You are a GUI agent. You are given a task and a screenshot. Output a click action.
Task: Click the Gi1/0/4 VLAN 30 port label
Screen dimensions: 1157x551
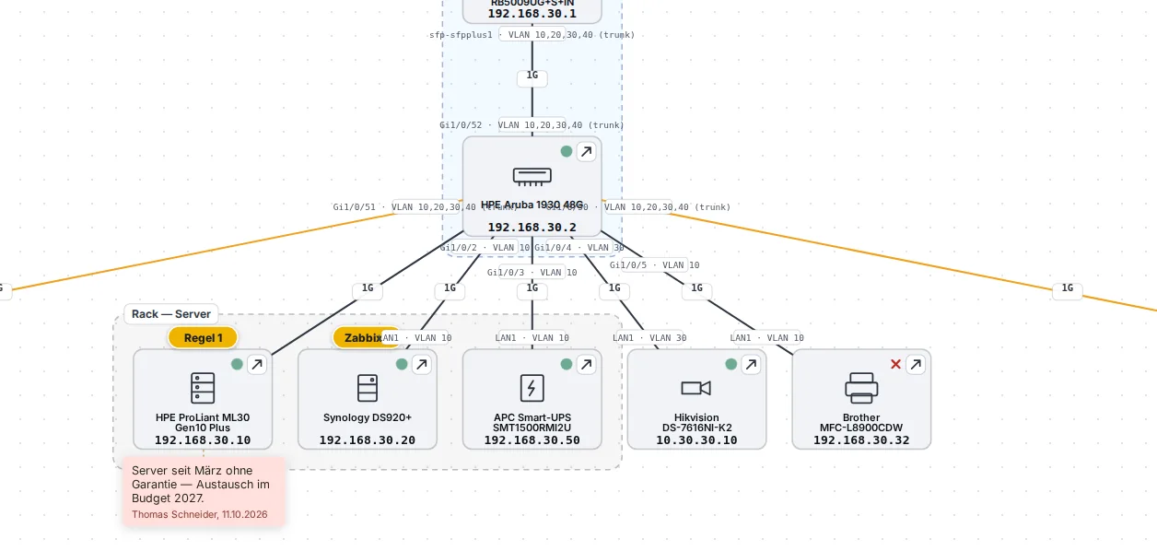click(579, 248)
